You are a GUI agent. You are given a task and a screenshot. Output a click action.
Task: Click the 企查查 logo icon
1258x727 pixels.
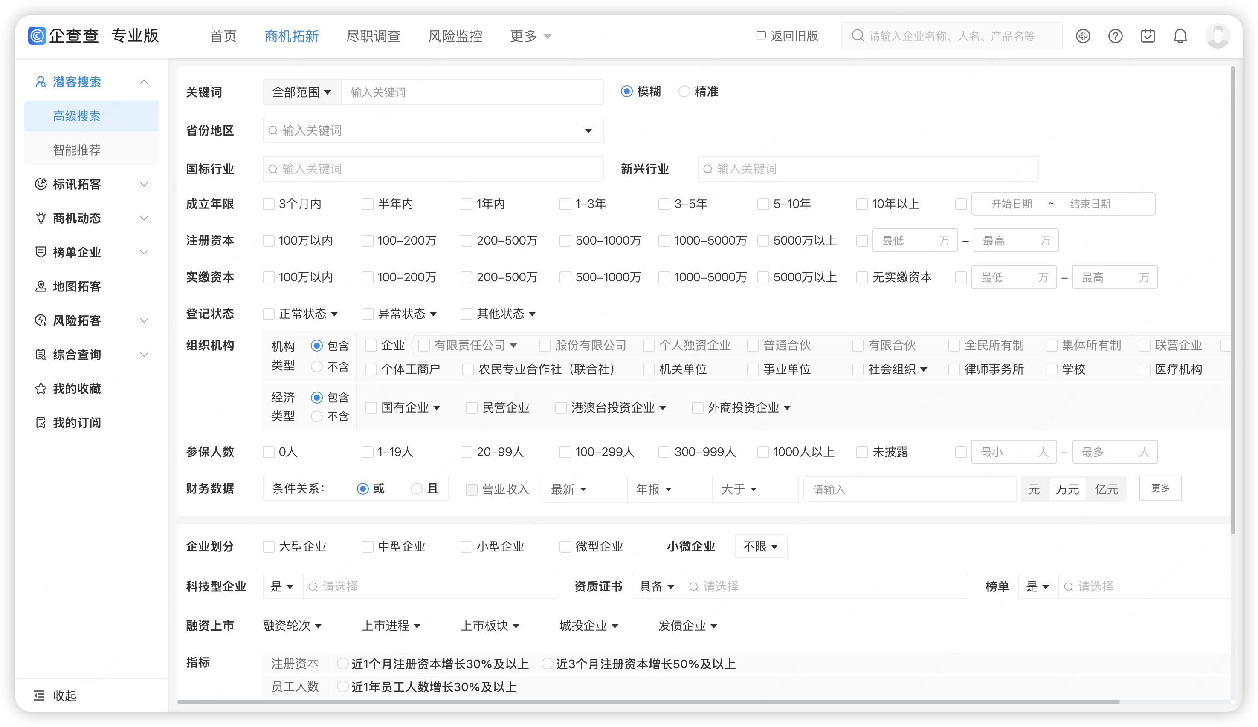point(36,35)
